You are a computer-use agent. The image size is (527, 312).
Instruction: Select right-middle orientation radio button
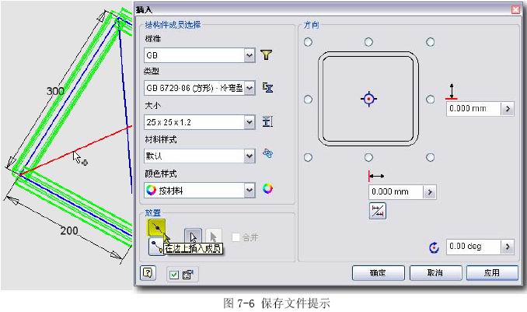coord(430,99)
